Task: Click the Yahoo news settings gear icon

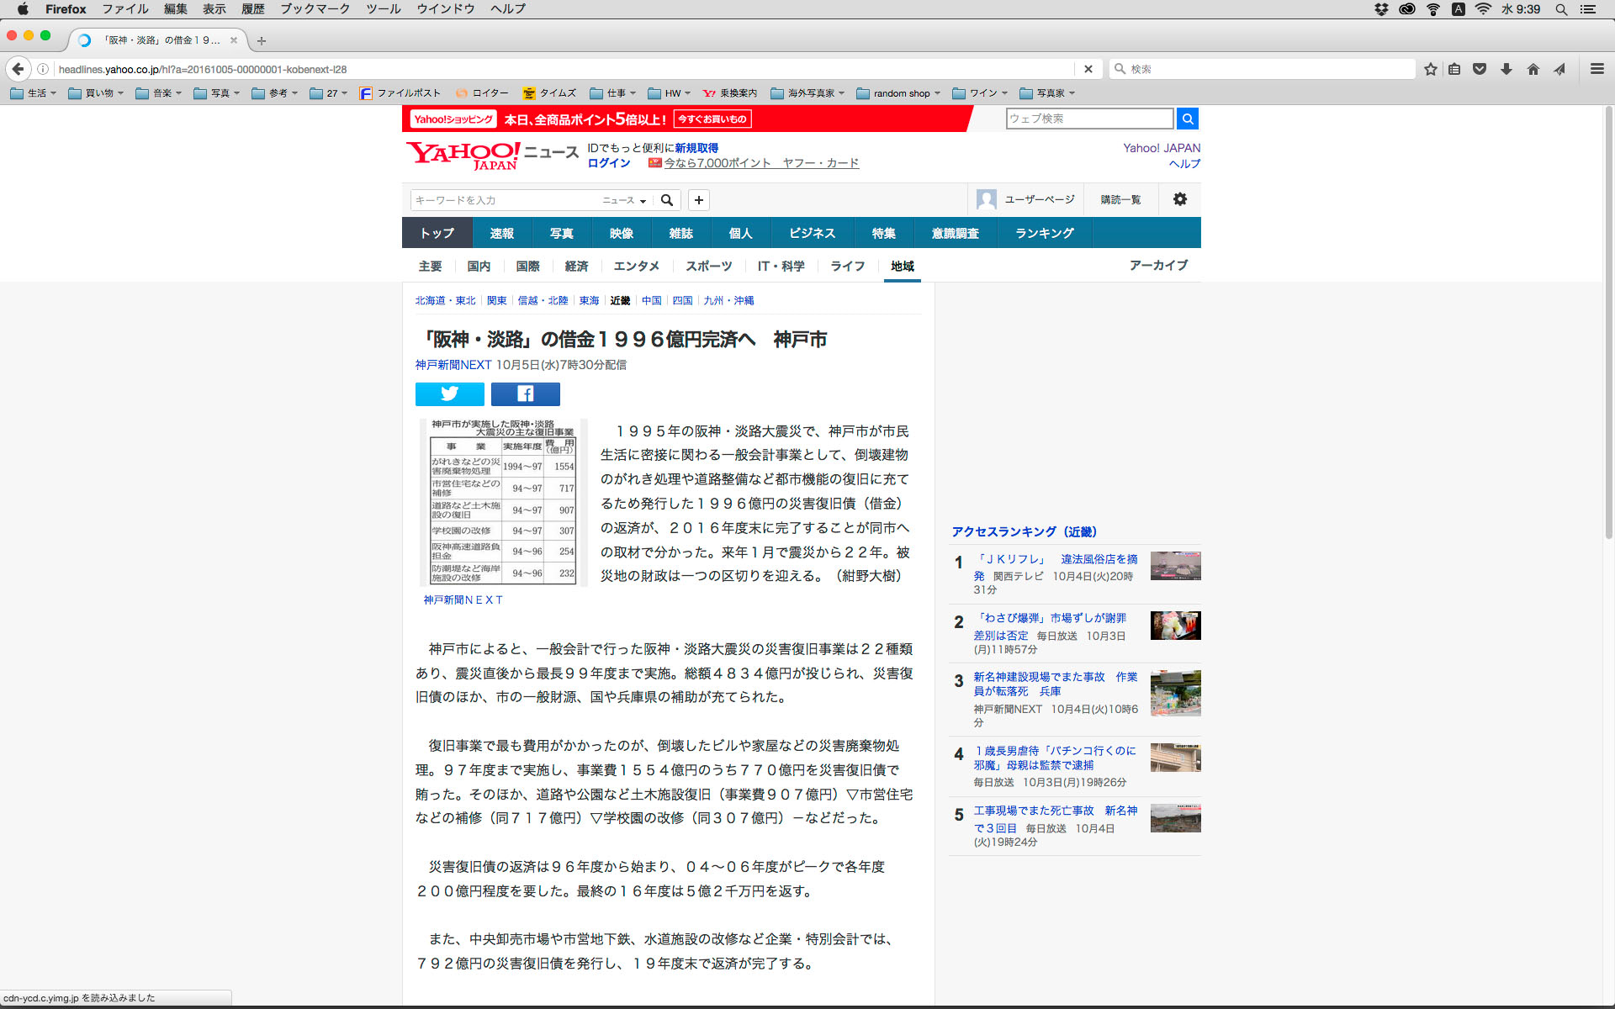Action: [1179, 199]
